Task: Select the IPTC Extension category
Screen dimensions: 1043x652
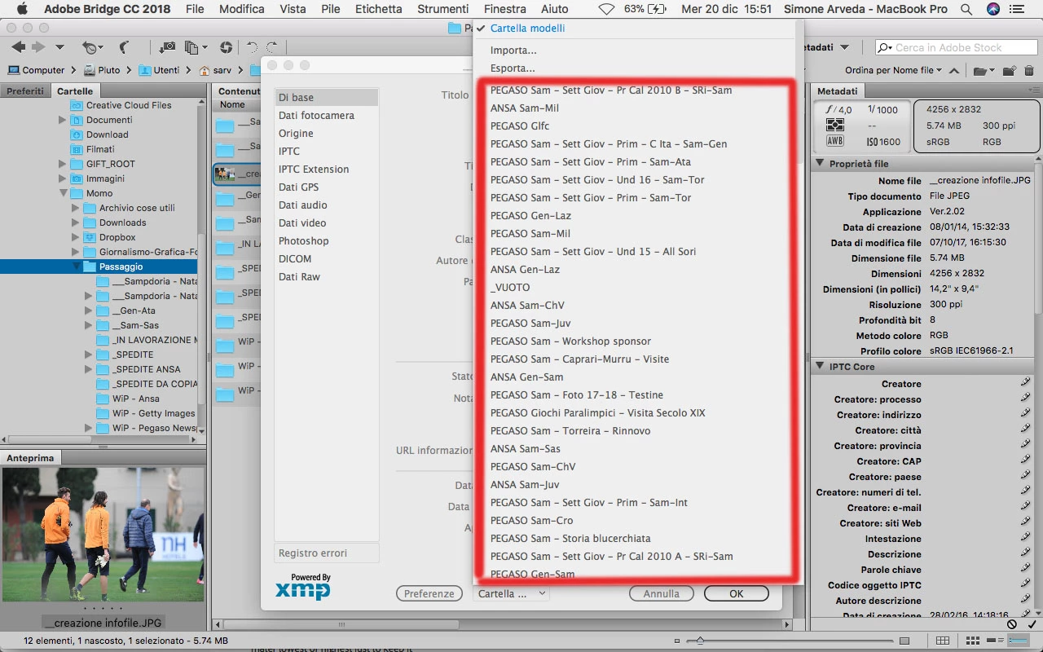Action: (327, 169)
